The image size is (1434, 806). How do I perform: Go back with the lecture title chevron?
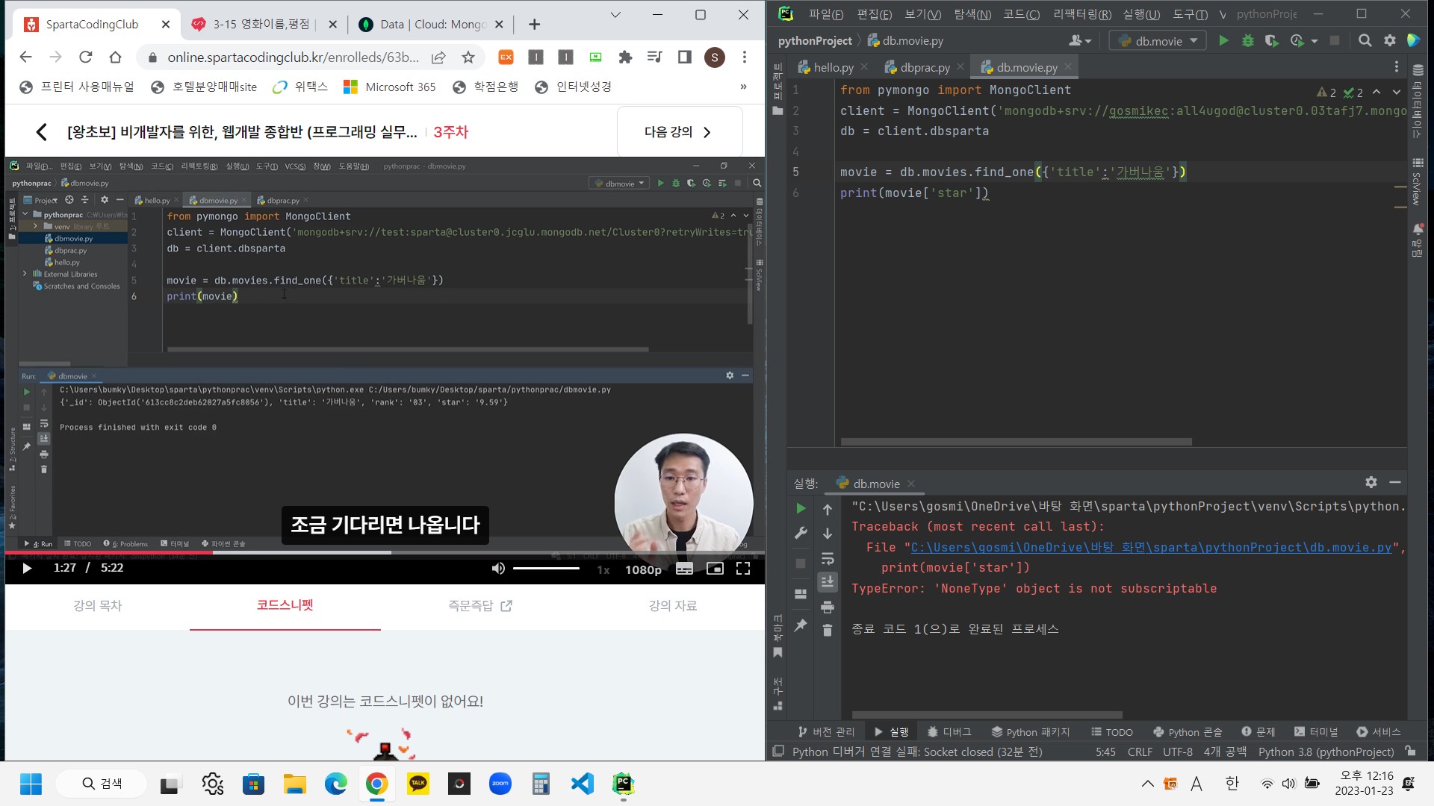tap(41, 132)
